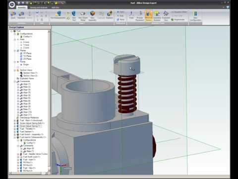Open the Precise Placement tool

point(140,16)
